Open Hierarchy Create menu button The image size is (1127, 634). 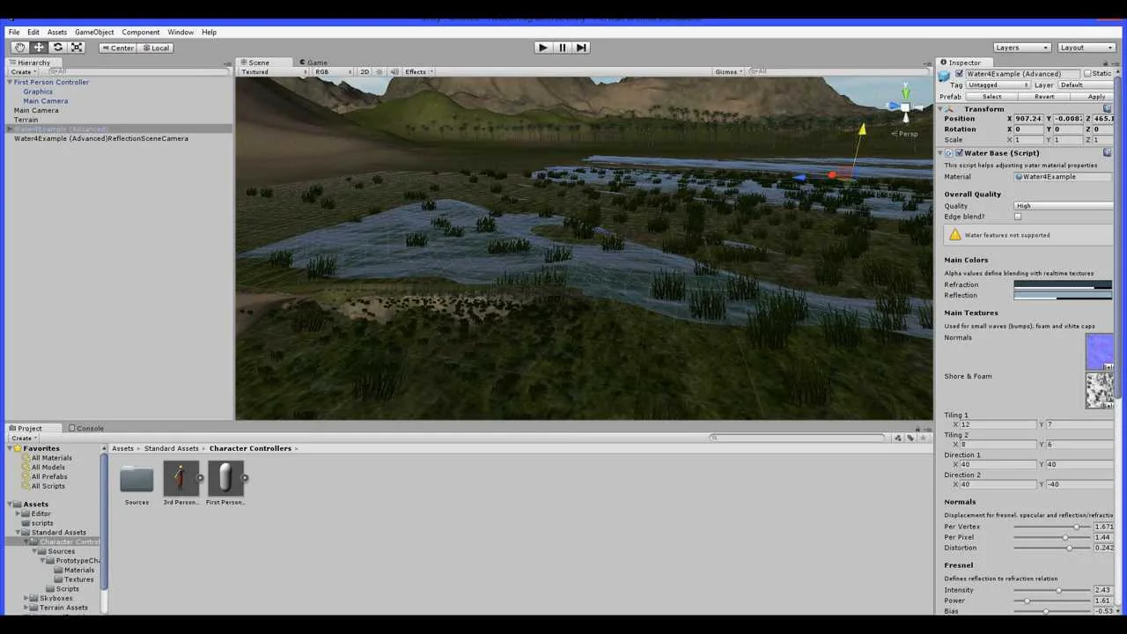click(23, 71)
